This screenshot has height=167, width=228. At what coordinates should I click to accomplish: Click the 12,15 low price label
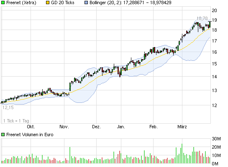click(8, 107)
